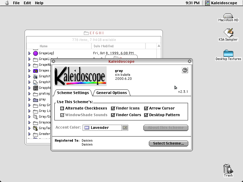Select the Macintosh HD desktop icon
This screenshot has height=182, width=243.
pos(228,16)
